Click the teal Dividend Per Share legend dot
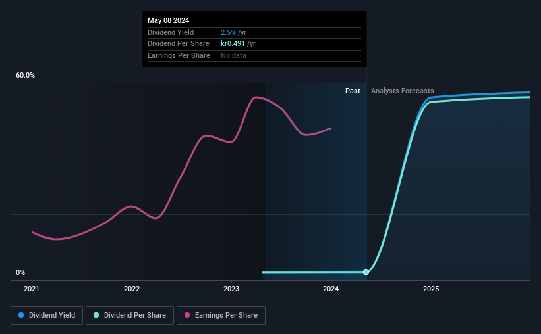Image resolution: width=541 pixels, height=334 pixels. click(96, 315)
